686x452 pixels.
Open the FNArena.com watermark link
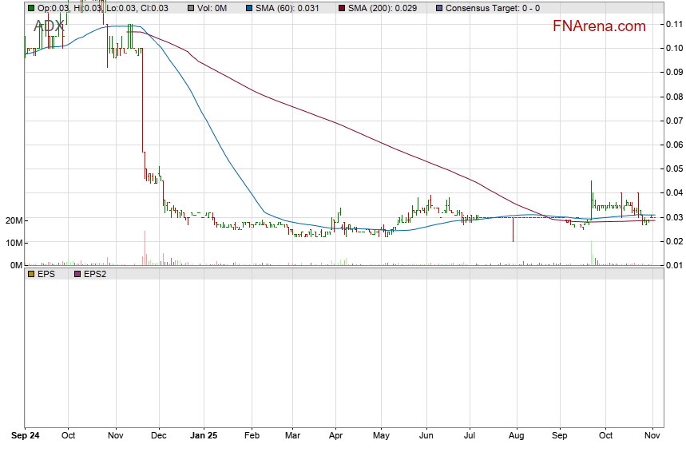tap(599, 26)
